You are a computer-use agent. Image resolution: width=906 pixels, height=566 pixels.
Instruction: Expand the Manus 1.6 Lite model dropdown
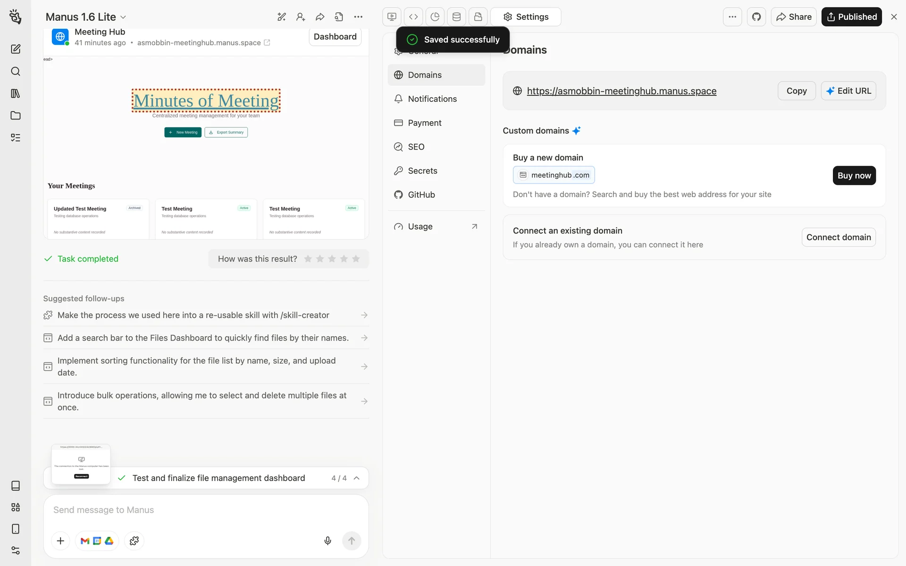click(x=86, y=17)
